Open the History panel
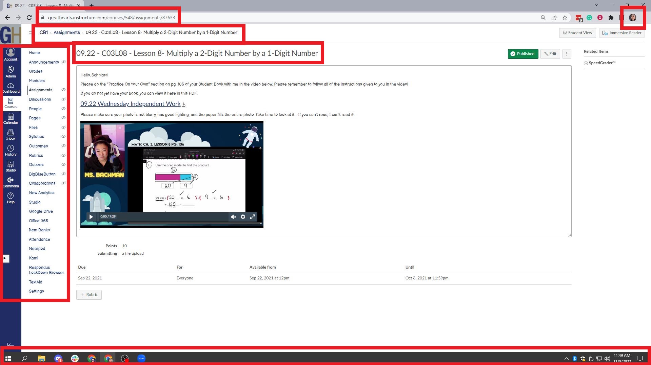Viewport: 651px width, 365px height. tap(11, 150)
